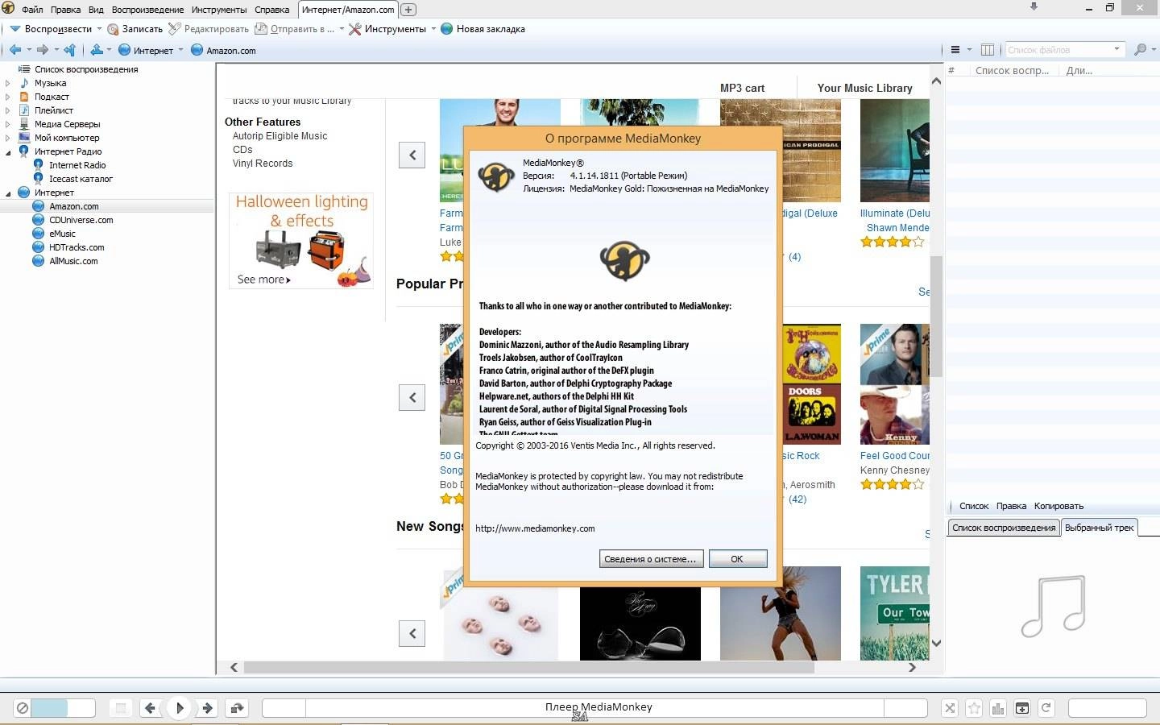
Task: Toggle the repeat/continuous playback icon in player
Action: (237, 708)
